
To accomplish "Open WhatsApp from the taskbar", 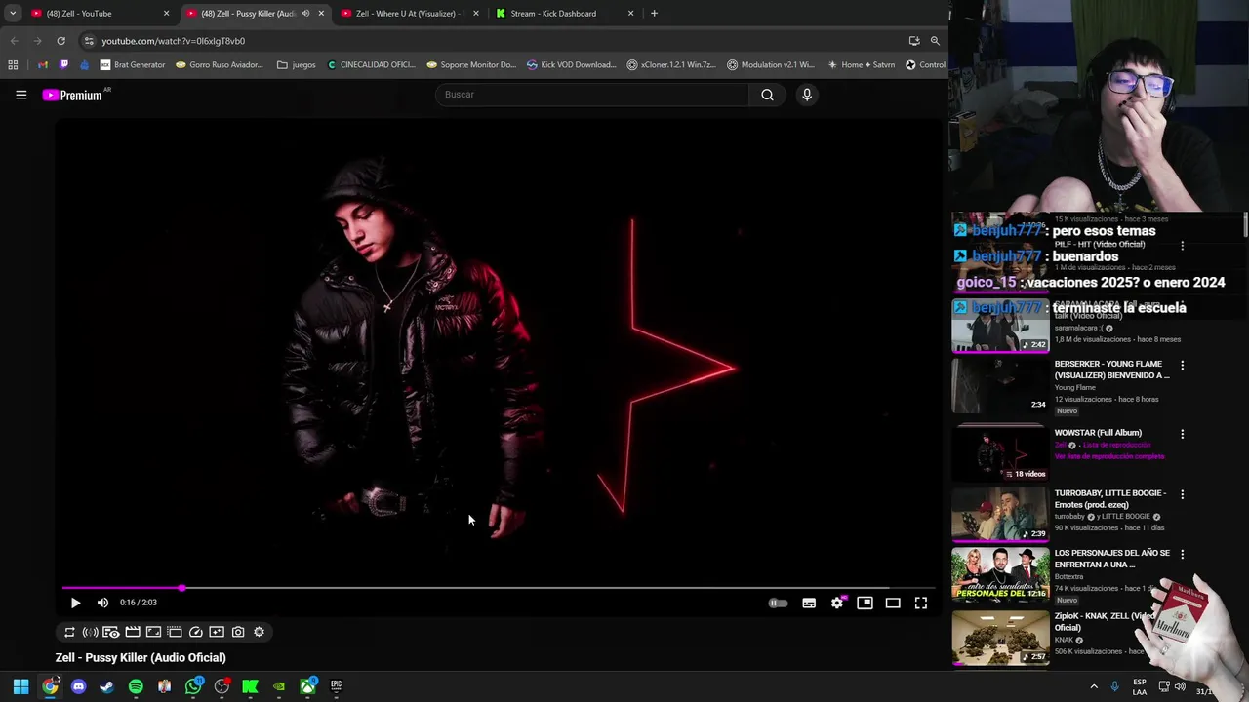I will point(193,686).
